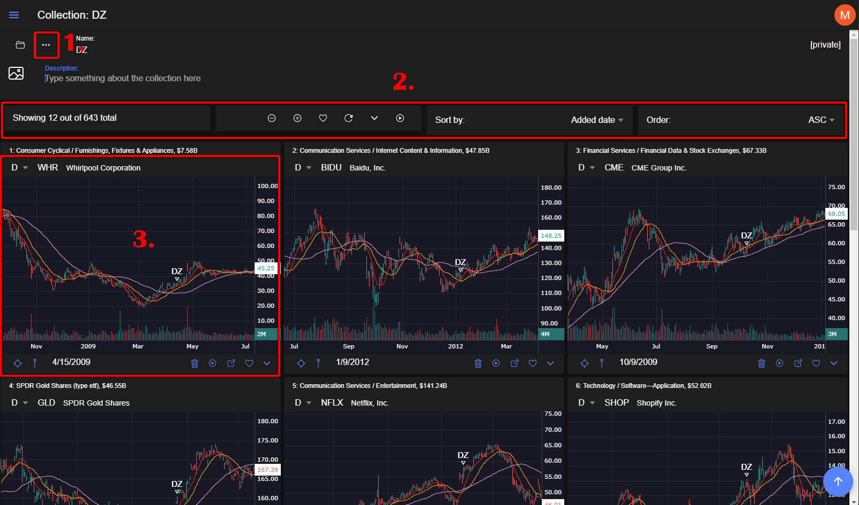
Task: Open the CME timeframe D dropdown
Action: (586, 168)
